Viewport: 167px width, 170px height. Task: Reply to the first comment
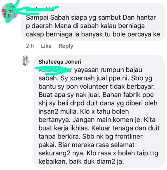(x=66, y=46)
